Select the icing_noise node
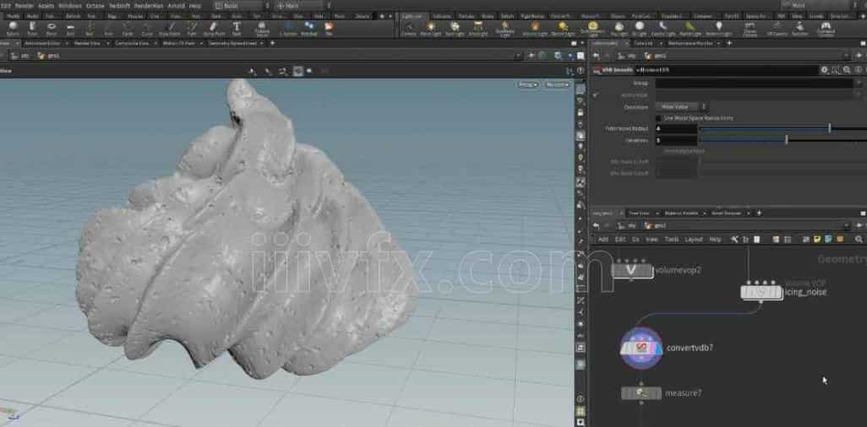867x427 pixels. (761, 292)
